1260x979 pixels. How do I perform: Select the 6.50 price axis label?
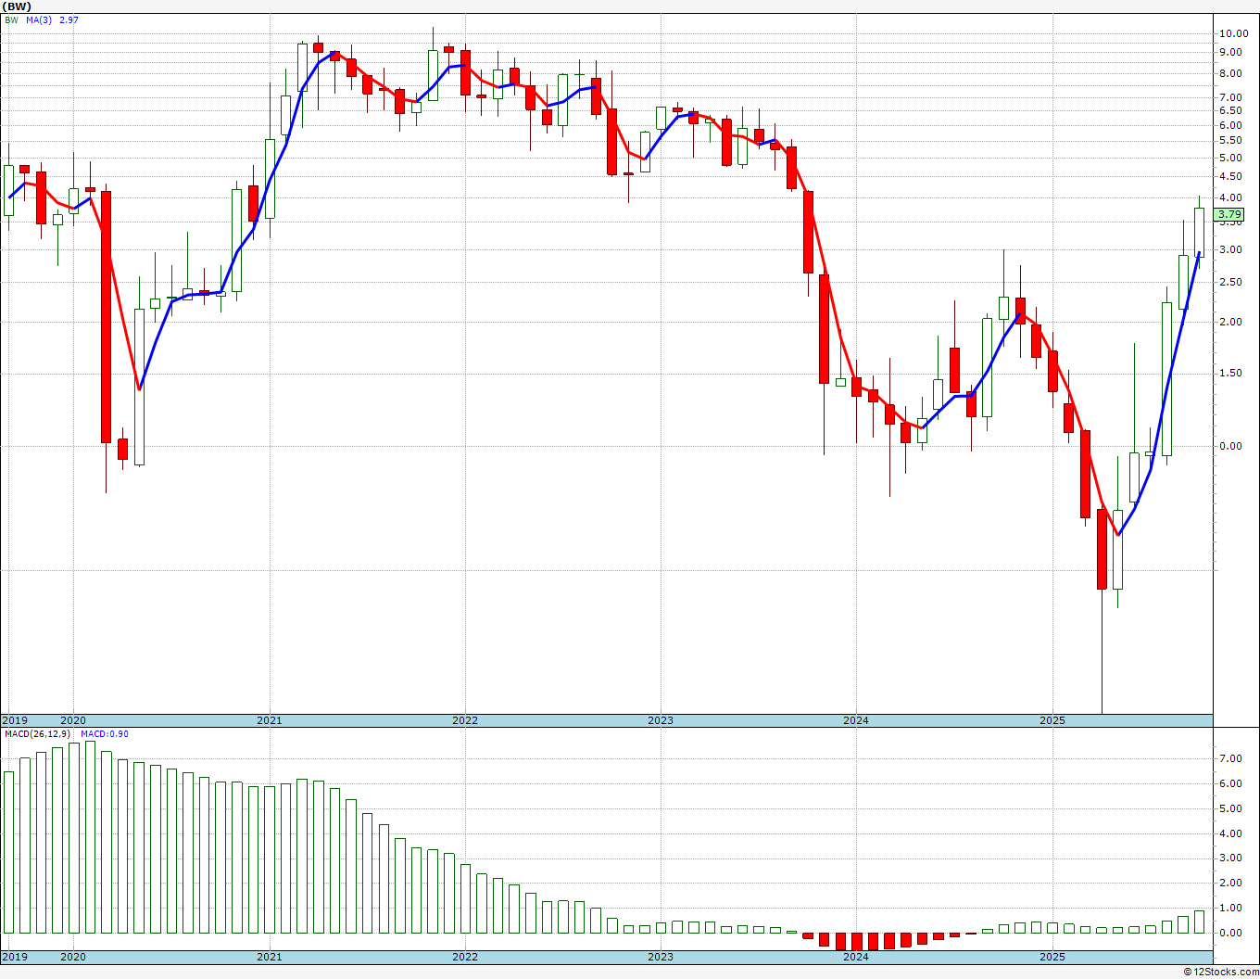tap(1230, 110)
